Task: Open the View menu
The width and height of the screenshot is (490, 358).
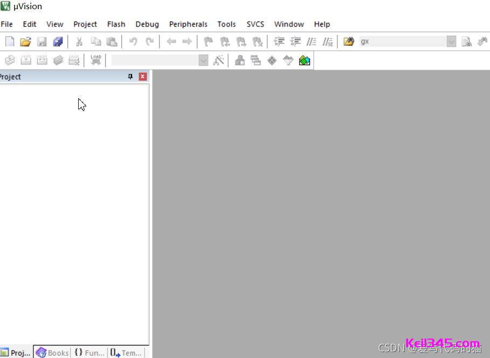Action: tap(55, 24)
